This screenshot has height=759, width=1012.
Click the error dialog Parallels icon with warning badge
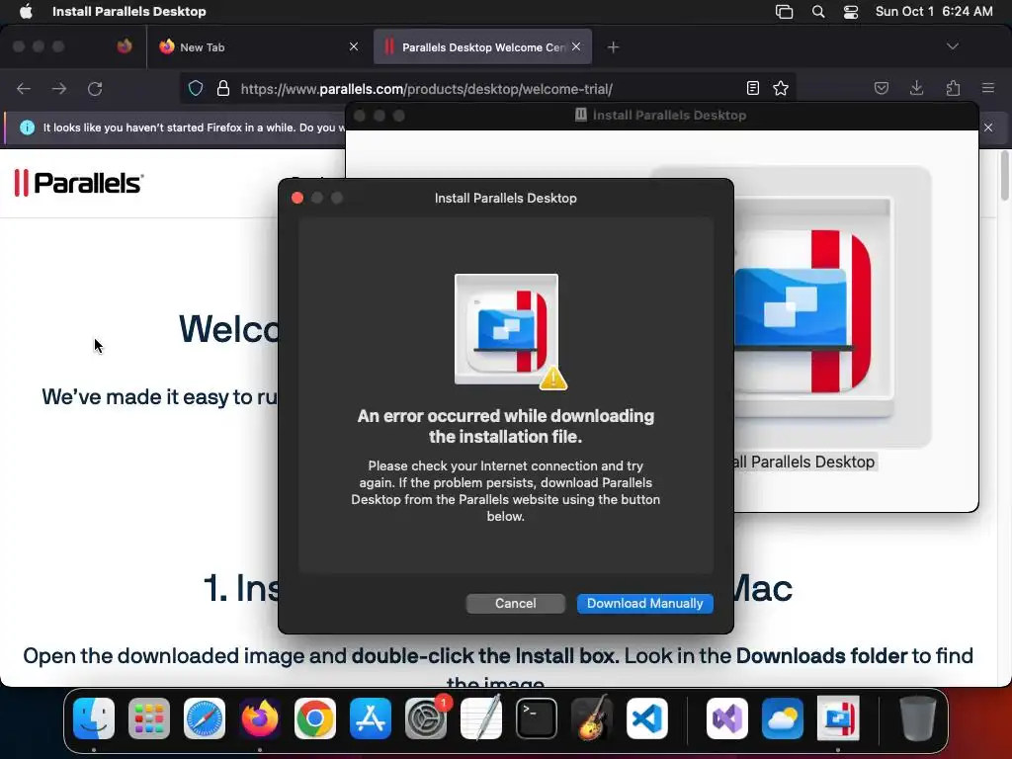pos(510,332)
